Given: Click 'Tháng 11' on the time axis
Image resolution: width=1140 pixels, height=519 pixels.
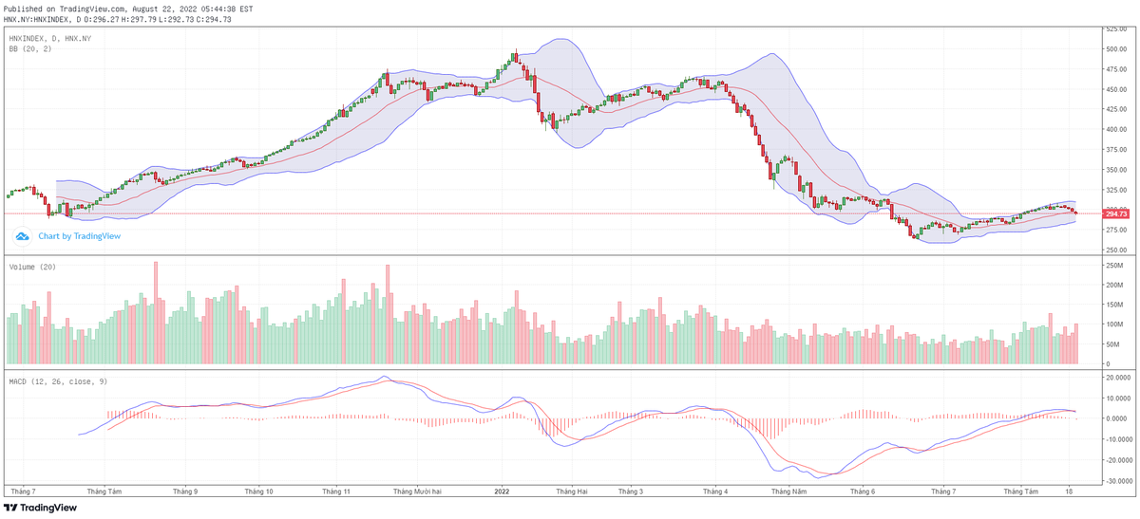Looking at the screenshot, I should tap(336, 491).
